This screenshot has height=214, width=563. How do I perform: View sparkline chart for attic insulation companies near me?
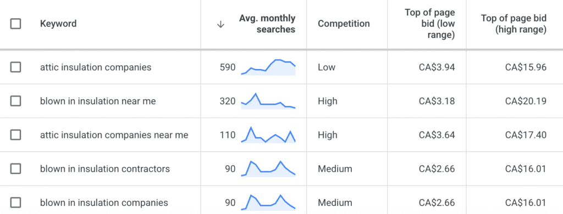pos(268,135)
